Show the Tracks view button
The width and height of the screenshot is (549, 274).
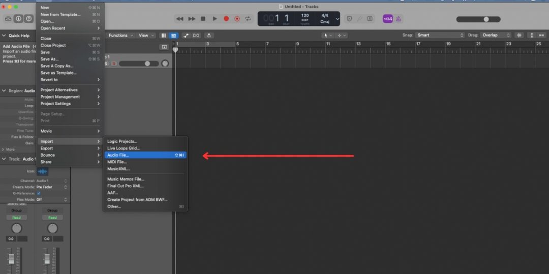173,36
